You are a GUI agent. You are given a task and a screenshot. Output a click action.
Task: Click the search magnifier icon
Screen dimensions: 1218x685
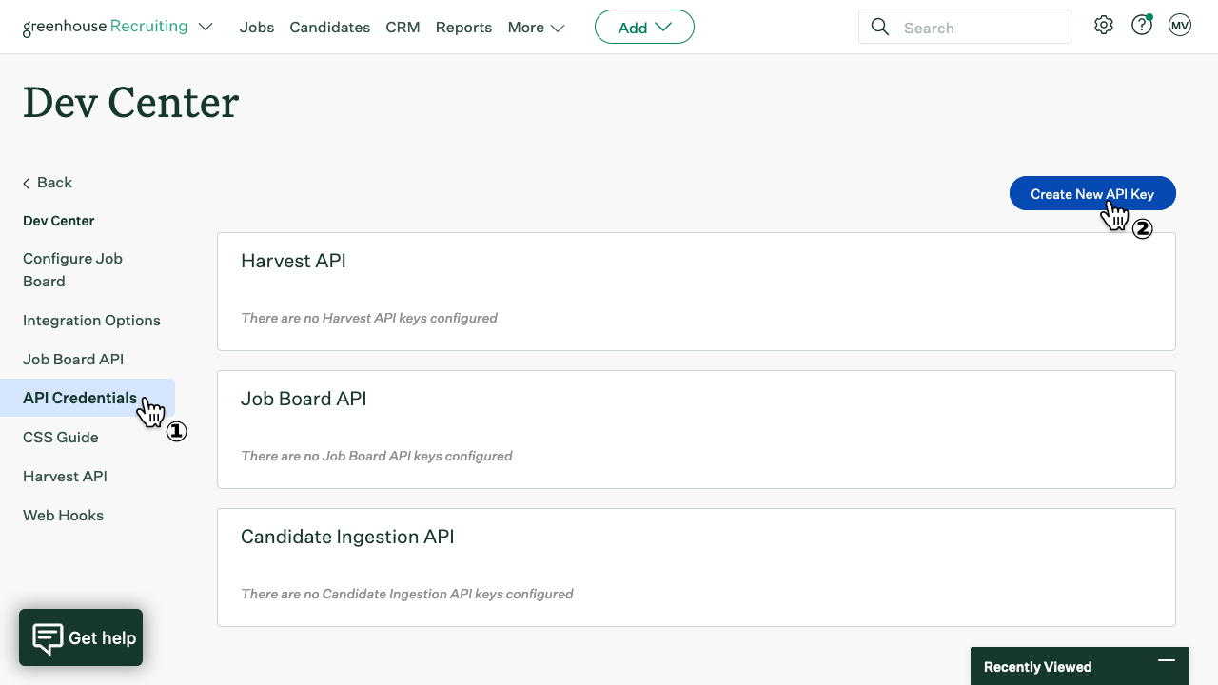(x=880, y=28)
